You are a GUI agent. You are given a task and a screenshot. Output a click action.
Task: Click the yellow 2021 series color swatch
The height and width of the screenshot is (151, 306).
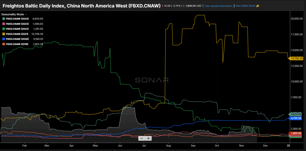click(x=3, y=34)
